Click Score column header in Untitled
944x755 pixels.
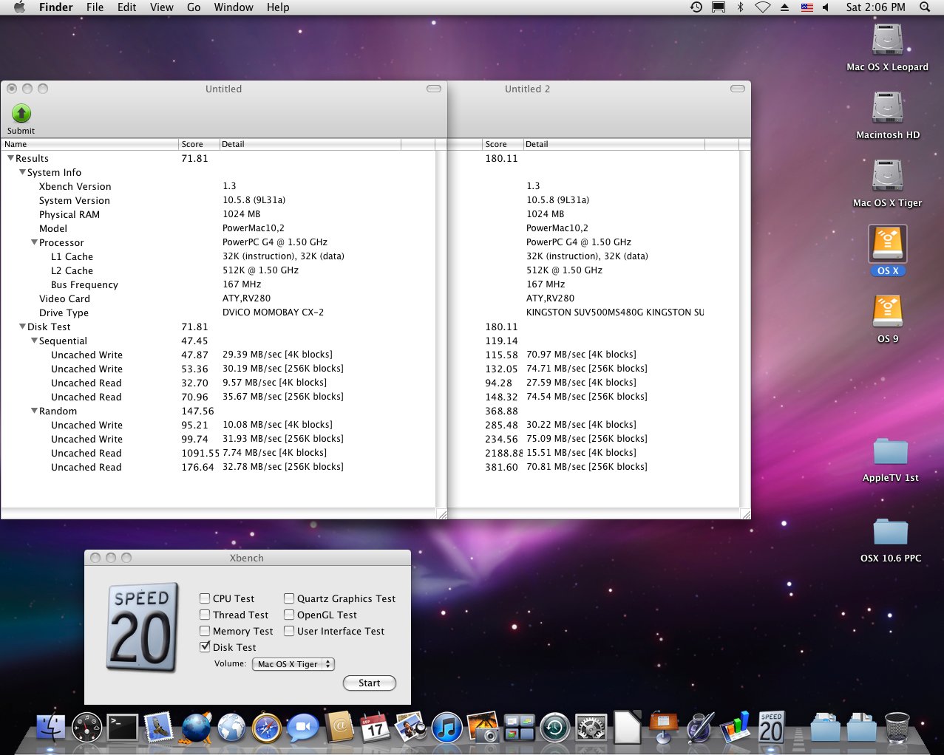point(199,144)
